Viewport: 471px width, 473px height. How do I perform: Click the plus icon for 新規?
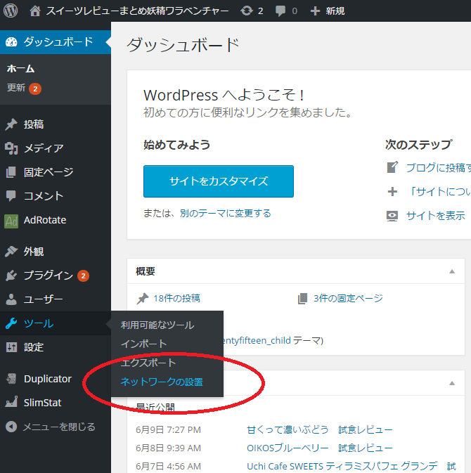pos(315,11)
